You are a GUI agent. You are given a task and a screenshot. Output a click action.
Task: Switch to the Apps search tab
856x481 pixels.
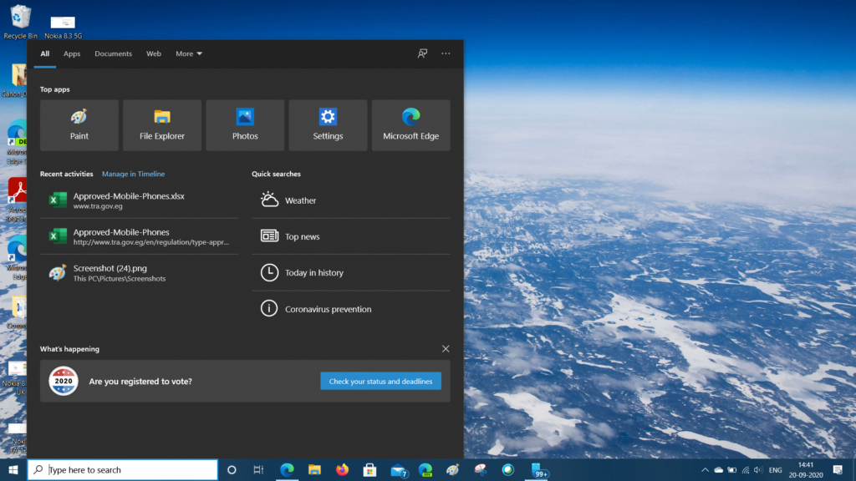tap(71, 53)
